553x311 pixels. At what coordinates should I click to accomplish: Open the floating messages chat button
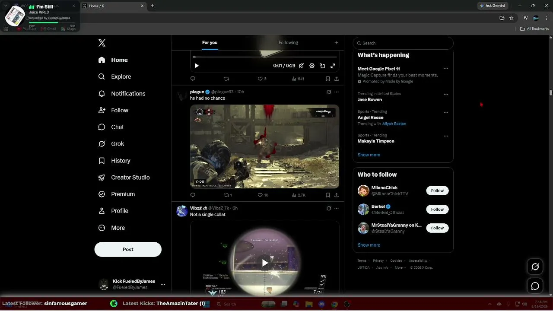click(x=535, y=286)
